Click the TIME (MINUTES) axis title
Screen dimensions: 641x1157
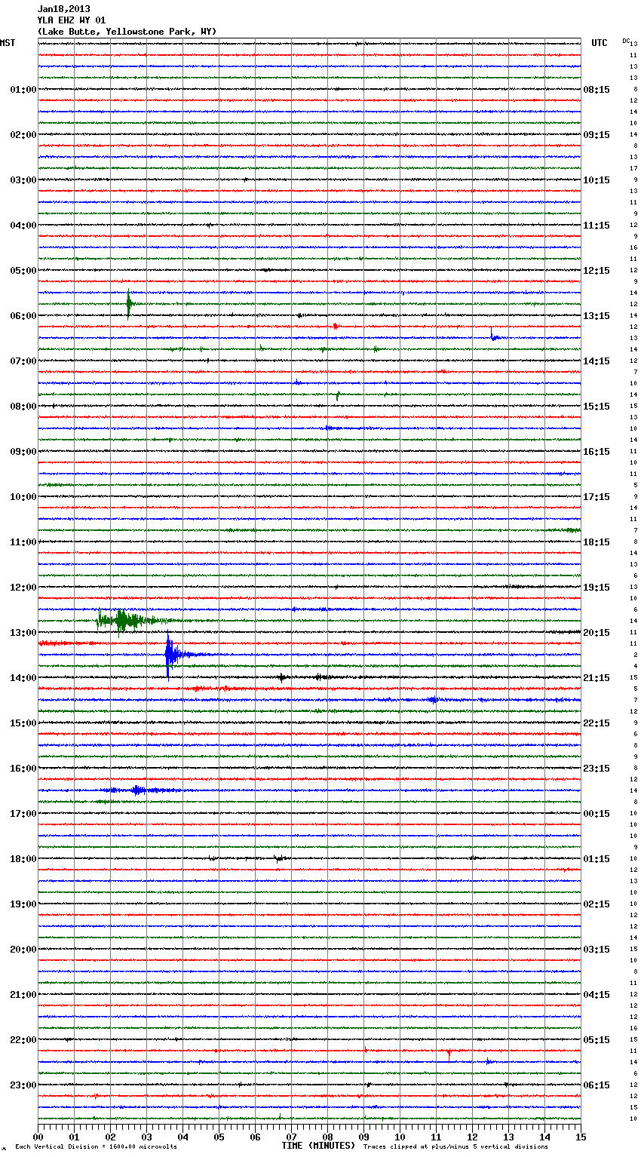318,1146
